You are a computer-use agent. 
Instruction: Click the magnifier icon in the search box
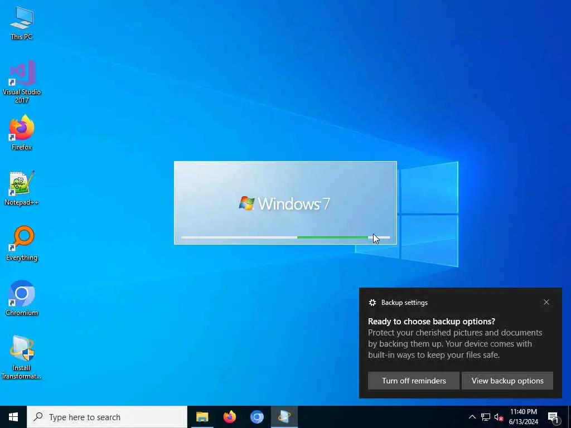click(38, 417)
